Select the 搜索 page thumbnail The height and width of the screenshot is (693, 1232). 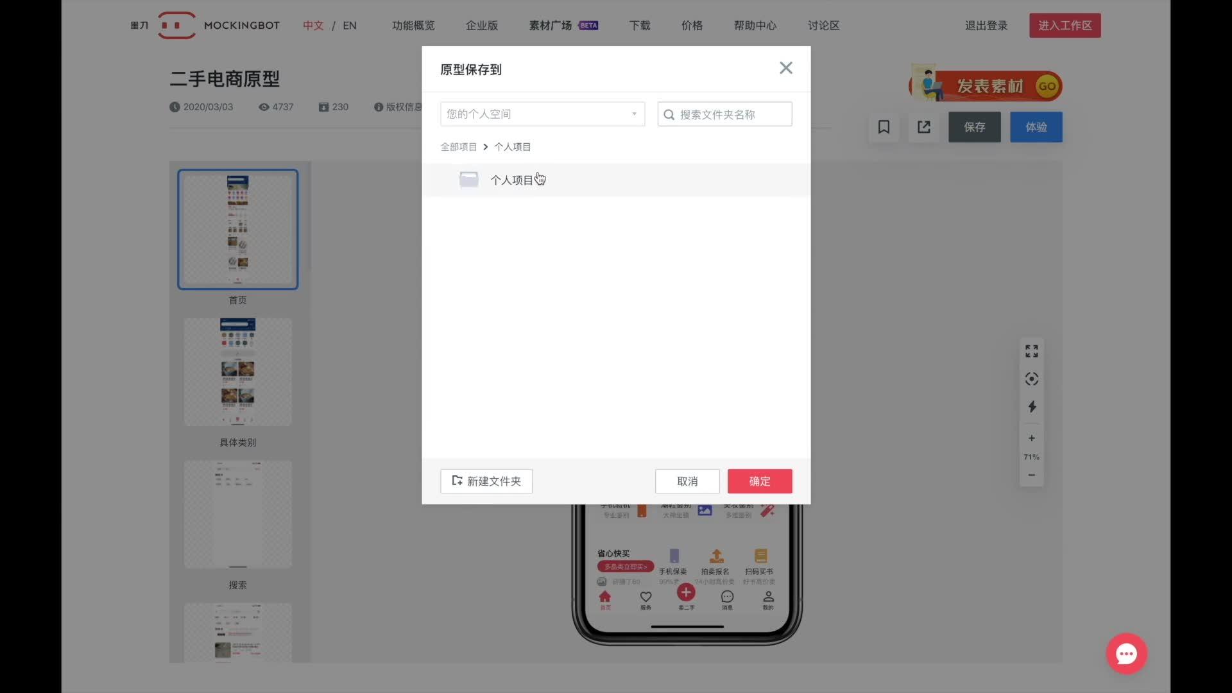[x=238, y=515]
